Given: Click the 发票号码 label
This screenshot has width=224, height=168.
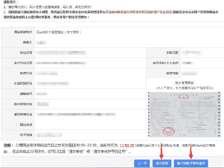Looking at the screenshot, I should [x=172, y=73].
